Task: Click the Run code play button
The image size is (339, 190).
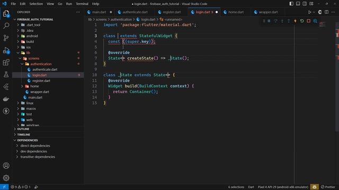Action: tap(309, 12)
